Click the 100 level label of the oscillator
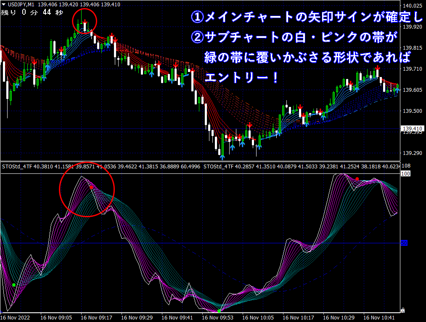 (x=405, y=173)
